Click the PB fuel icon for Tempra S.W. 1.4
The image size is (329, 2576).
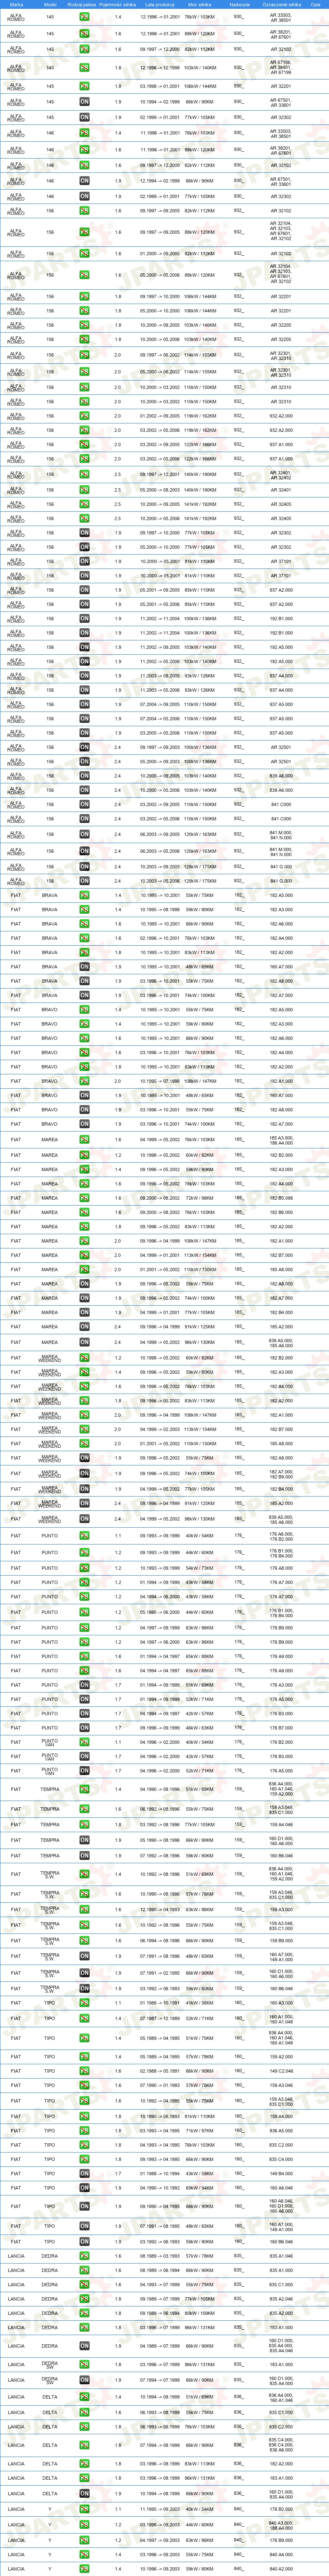tap(84, 1874)
